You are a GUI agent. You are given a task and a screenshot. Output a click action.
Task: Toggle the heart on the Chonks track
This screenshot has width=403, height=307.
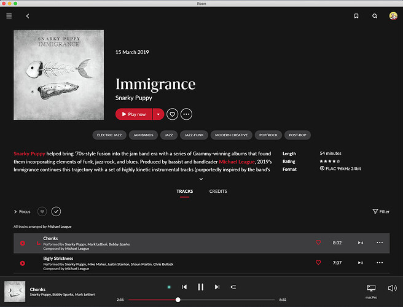(x=318, y=243)
